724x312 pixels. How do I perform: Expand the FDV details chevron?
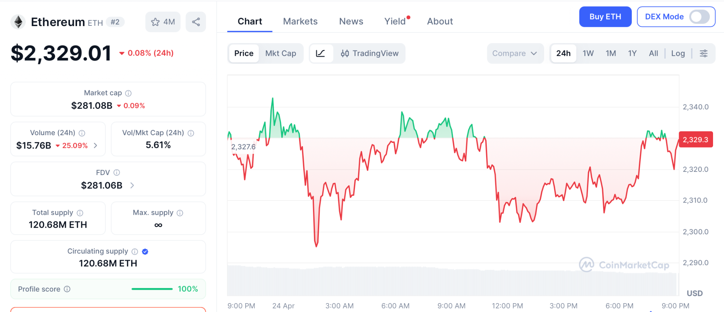point(132,185)
